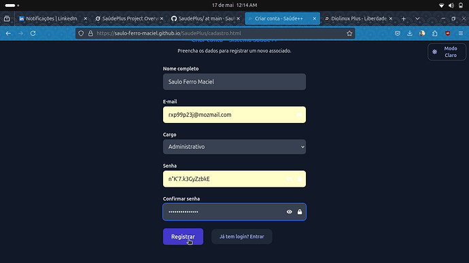This screenshot has width=469, height=263.
Task: Click the tracking protection shield icon
Action: pyautogui.click(x=81, y=33)
